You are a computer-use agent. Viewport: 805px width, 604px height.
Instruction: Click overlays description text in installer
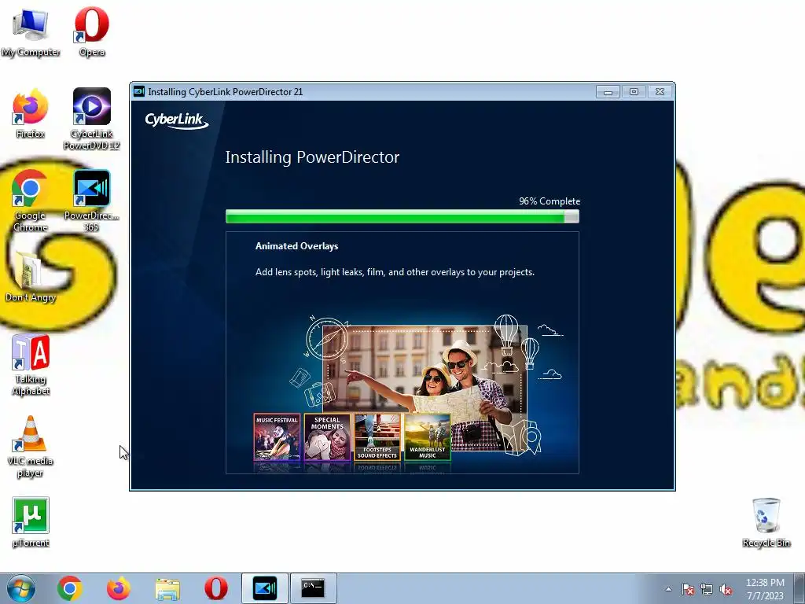[x=395, y=272]
